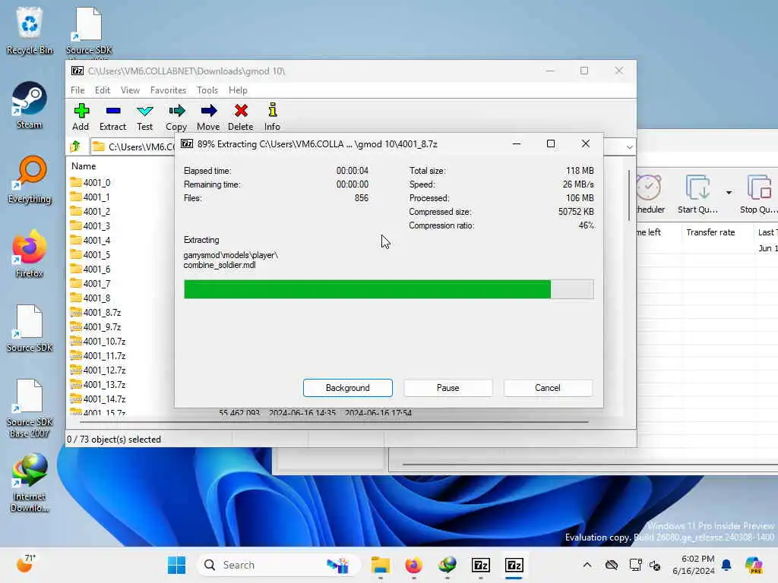Open File Explorer from taskbar
Image resolution: width=778 pixels, height=583 pixels.
[381, 565]
